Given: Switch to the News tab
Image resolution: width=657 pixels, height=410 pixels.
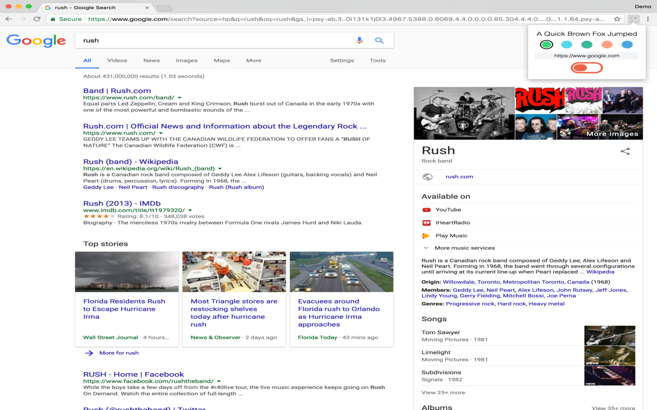Looking at the screenshot, I should (x=151, y=60).
